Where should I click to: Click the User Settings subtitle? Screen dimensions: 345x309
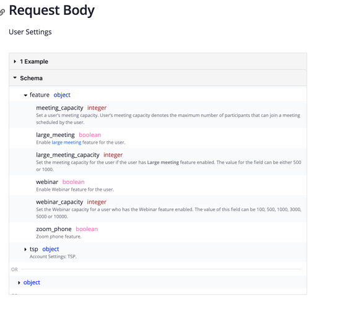30,32
